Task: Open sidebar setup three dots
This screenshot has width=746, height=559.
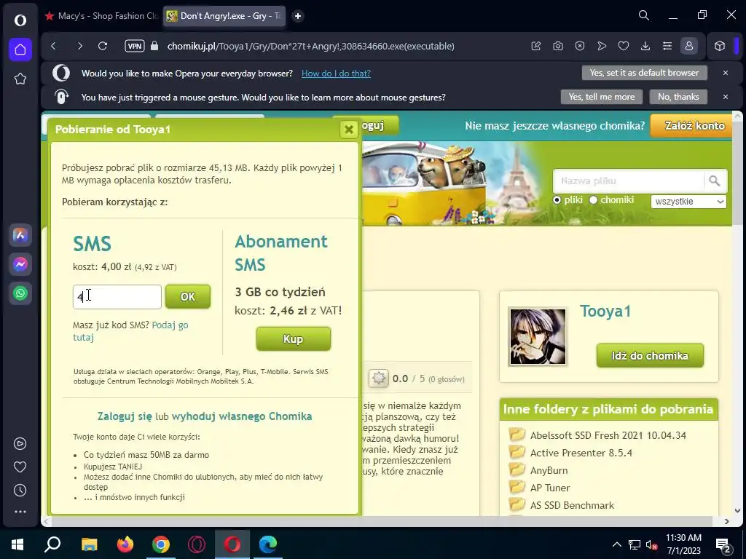Action: (x=20, y=512)
